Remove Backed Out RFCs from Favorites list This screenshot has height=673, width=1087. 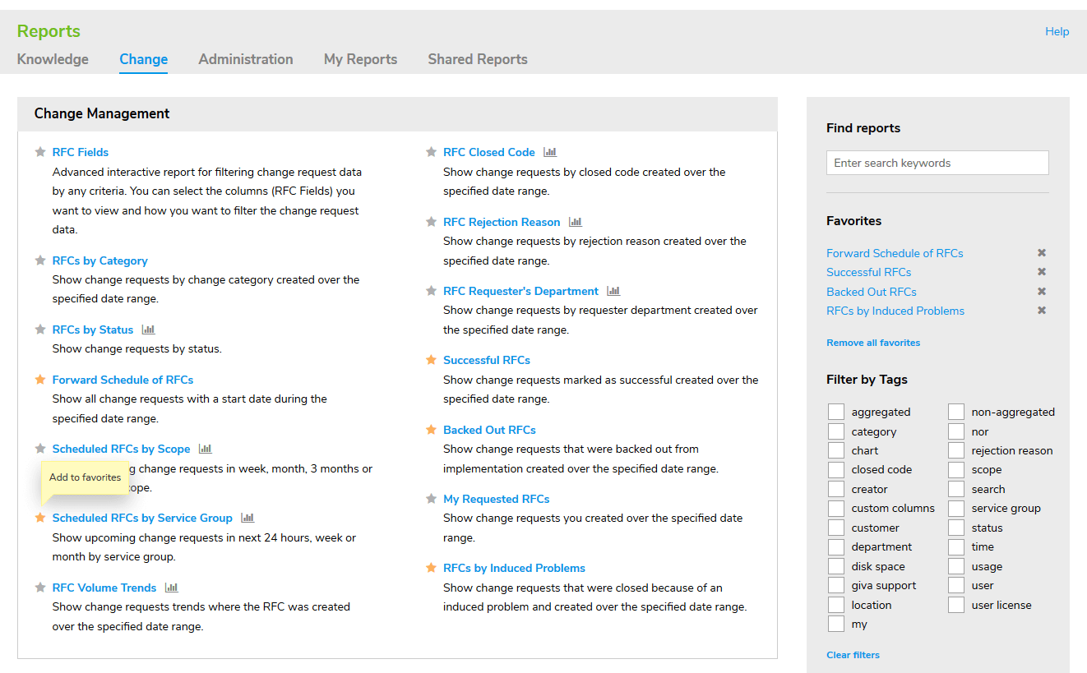tap(1041, 292)
